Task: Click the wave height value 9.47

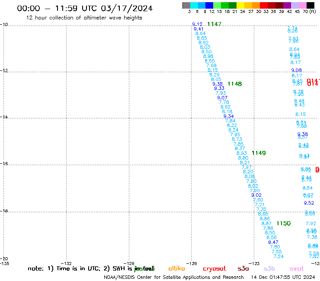Action: coord(273,242)
